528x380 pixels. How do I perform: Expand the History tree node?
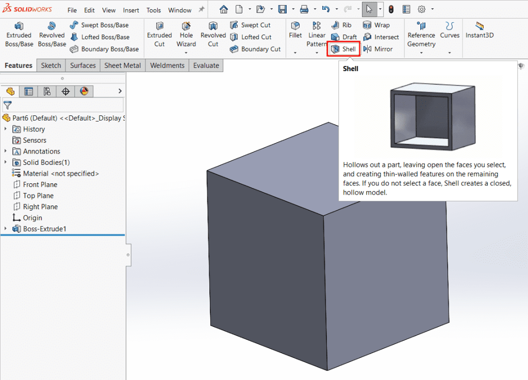coord(6,129)
